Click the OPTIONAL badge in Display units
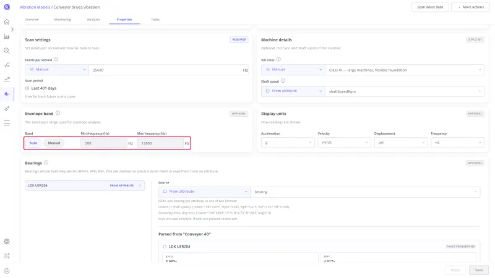Viewport: 495px width, 278px height. (x=475, y=114)
